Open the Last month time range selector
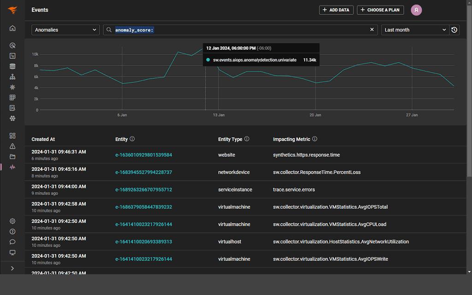 pos(414,29)
